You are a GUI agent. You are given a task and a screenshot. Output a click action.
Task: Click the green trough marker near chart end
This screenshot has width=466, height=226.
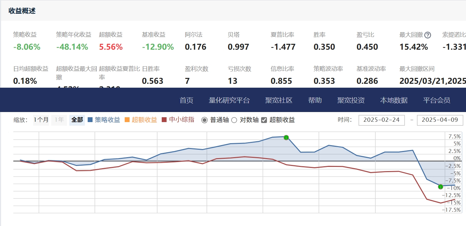pos(440,187)
